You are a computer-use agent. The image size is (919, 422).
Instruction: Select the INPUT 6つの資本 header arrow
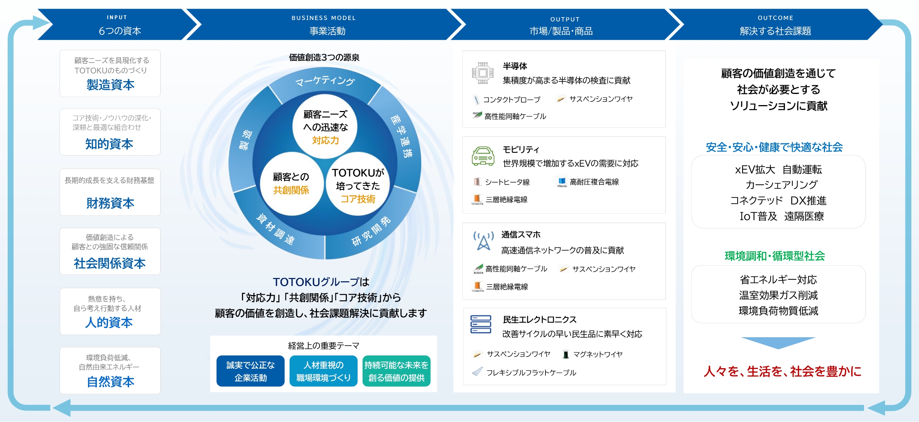tap(117, 24)
